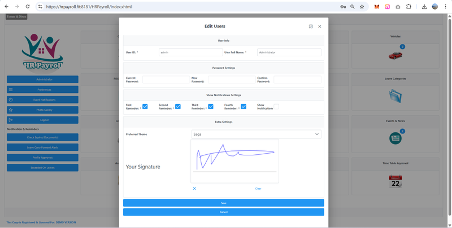Click the Clear signature link
452x228 pixels.
[258, 189]
